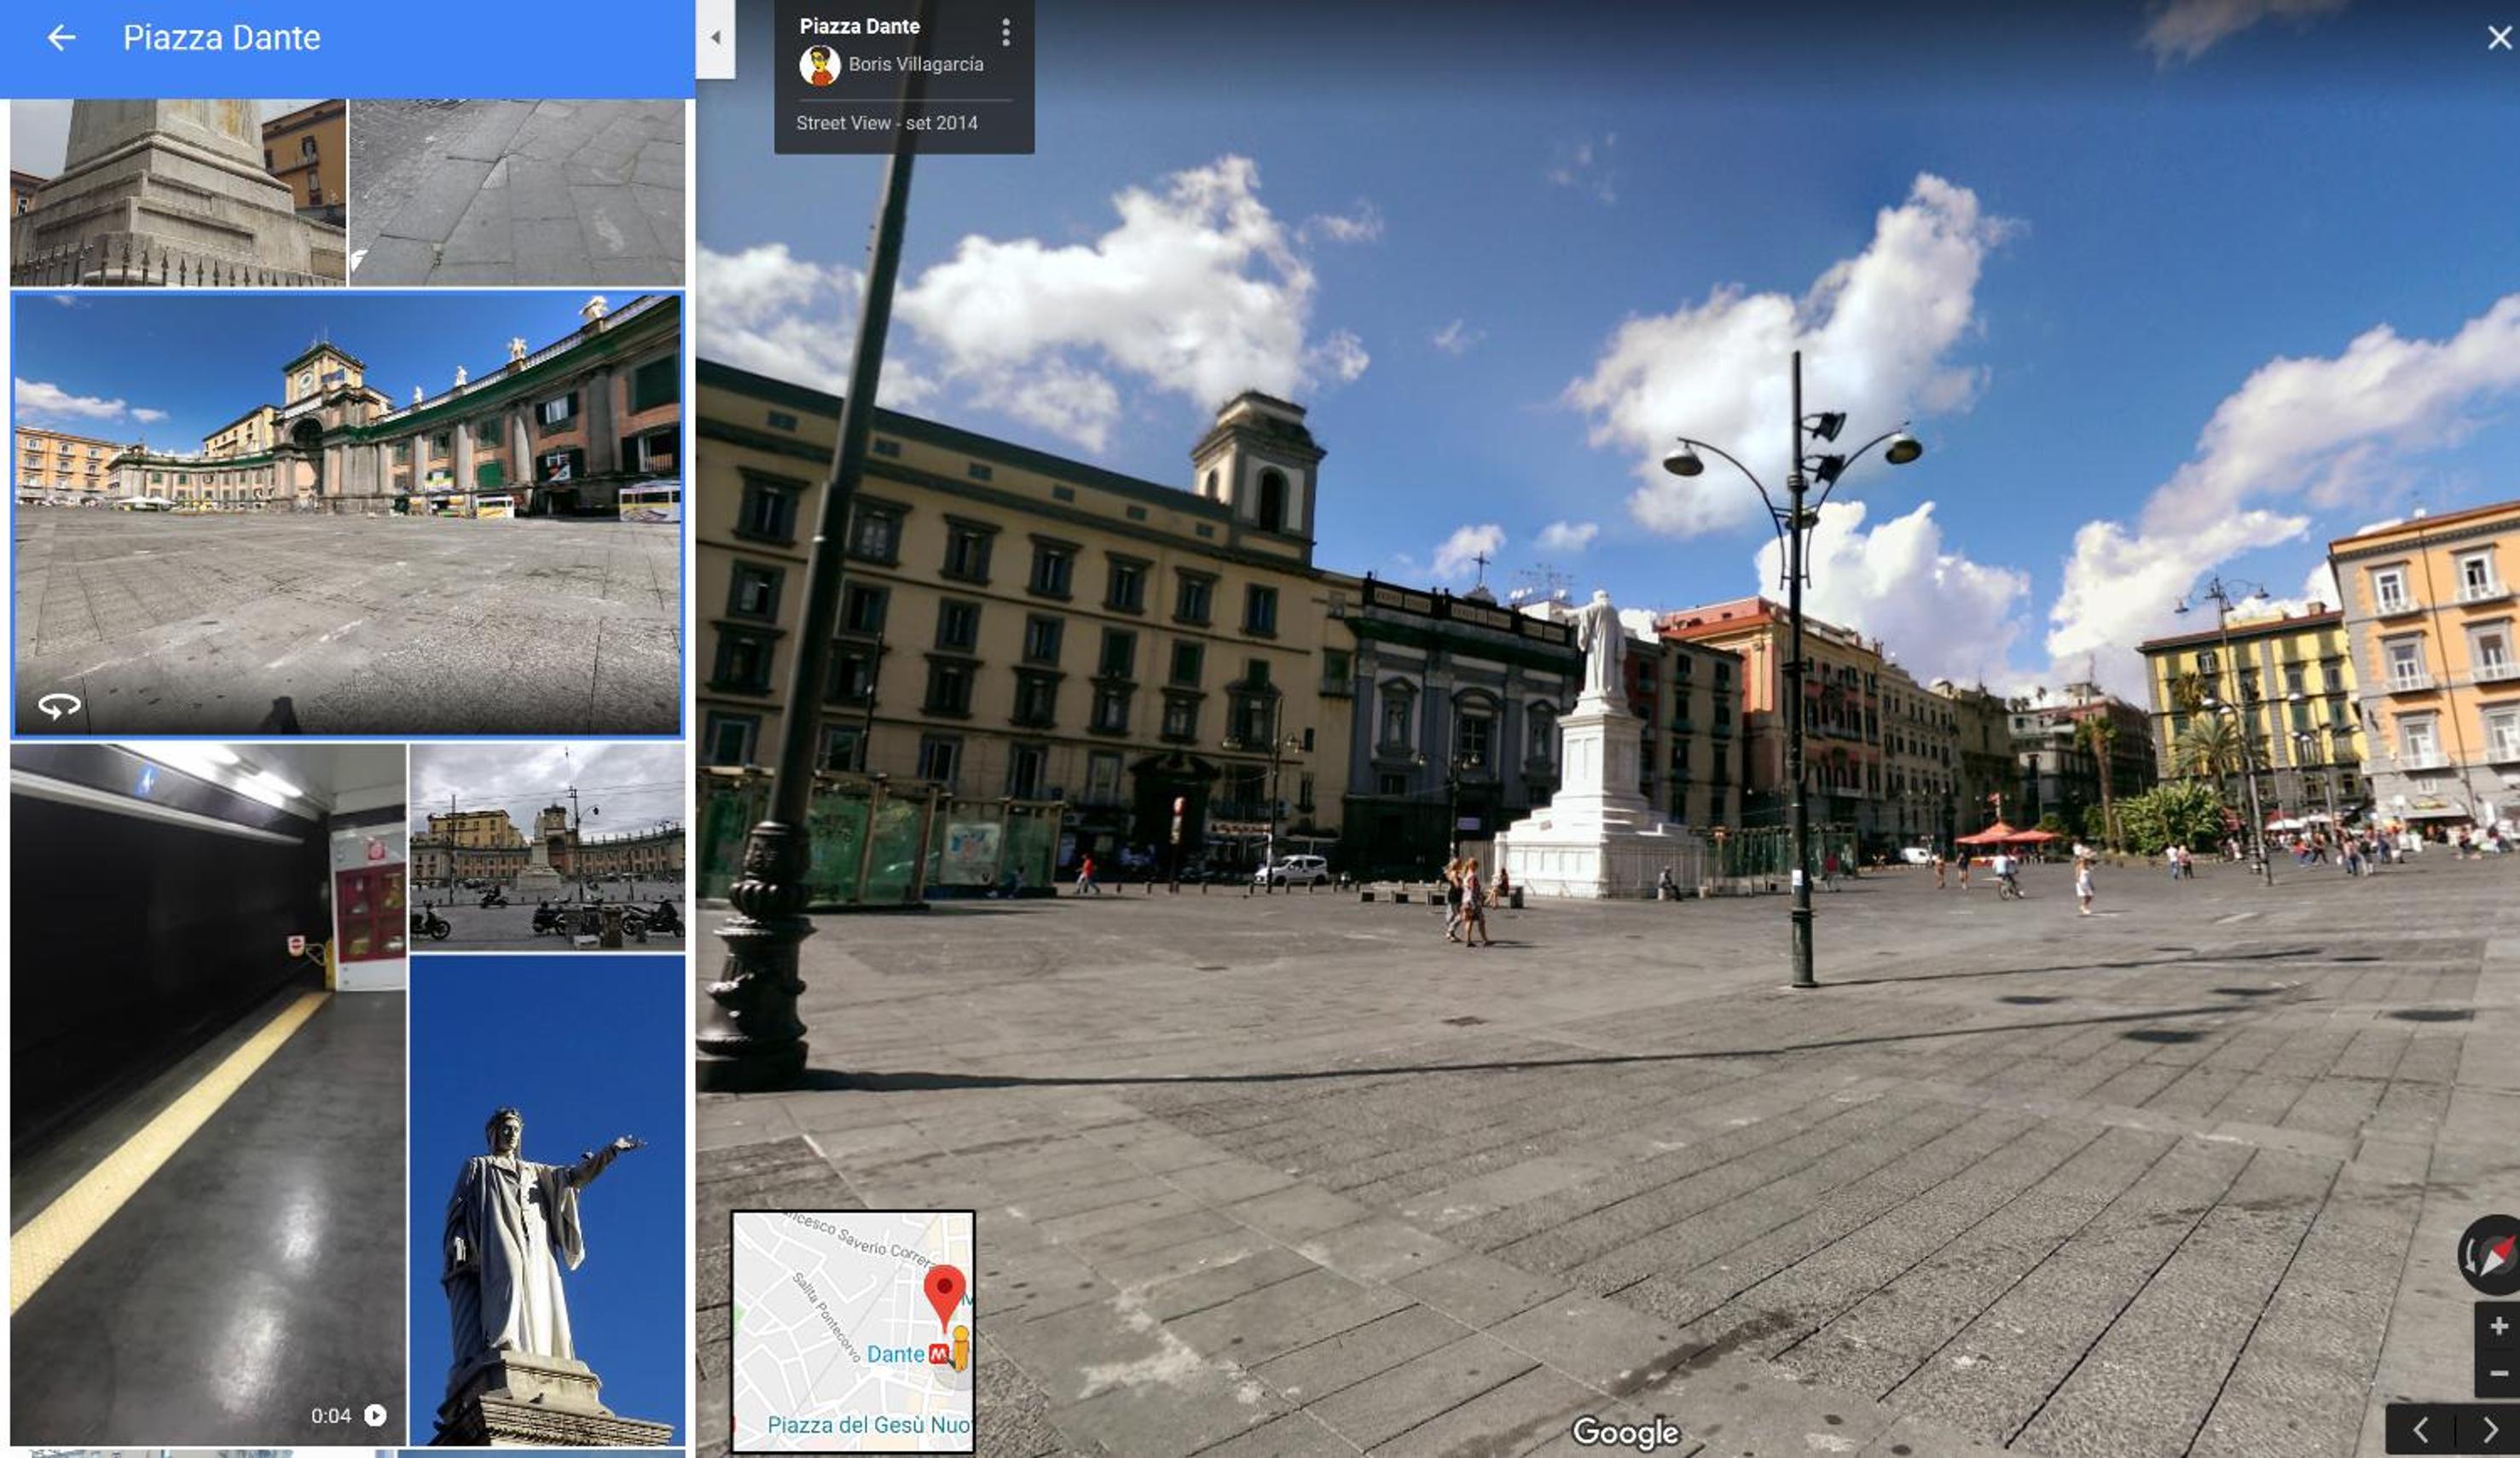
Task: Open the minimap showing the Dante station
Action: pyautogui.click(x=853, y=1331)
